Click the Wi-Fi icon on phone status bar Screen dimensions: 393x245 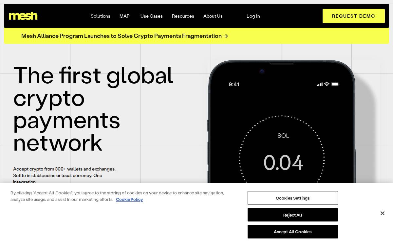click(x=327, y=84)
